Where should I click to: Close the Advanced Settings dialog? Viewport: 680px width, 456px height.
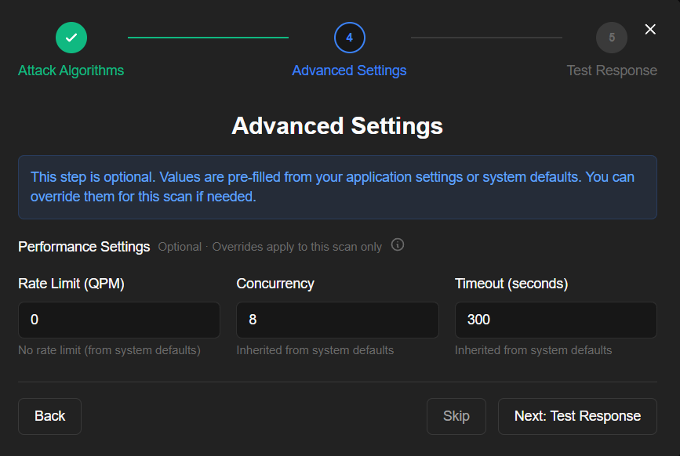[x=650, y=29]
